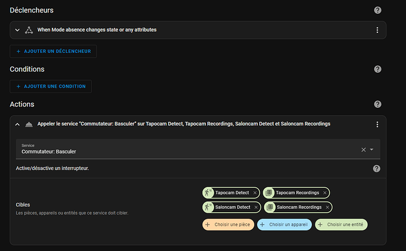
Task: Remove Saloncam Detect target chip
Action: click(x=256, y=207)
